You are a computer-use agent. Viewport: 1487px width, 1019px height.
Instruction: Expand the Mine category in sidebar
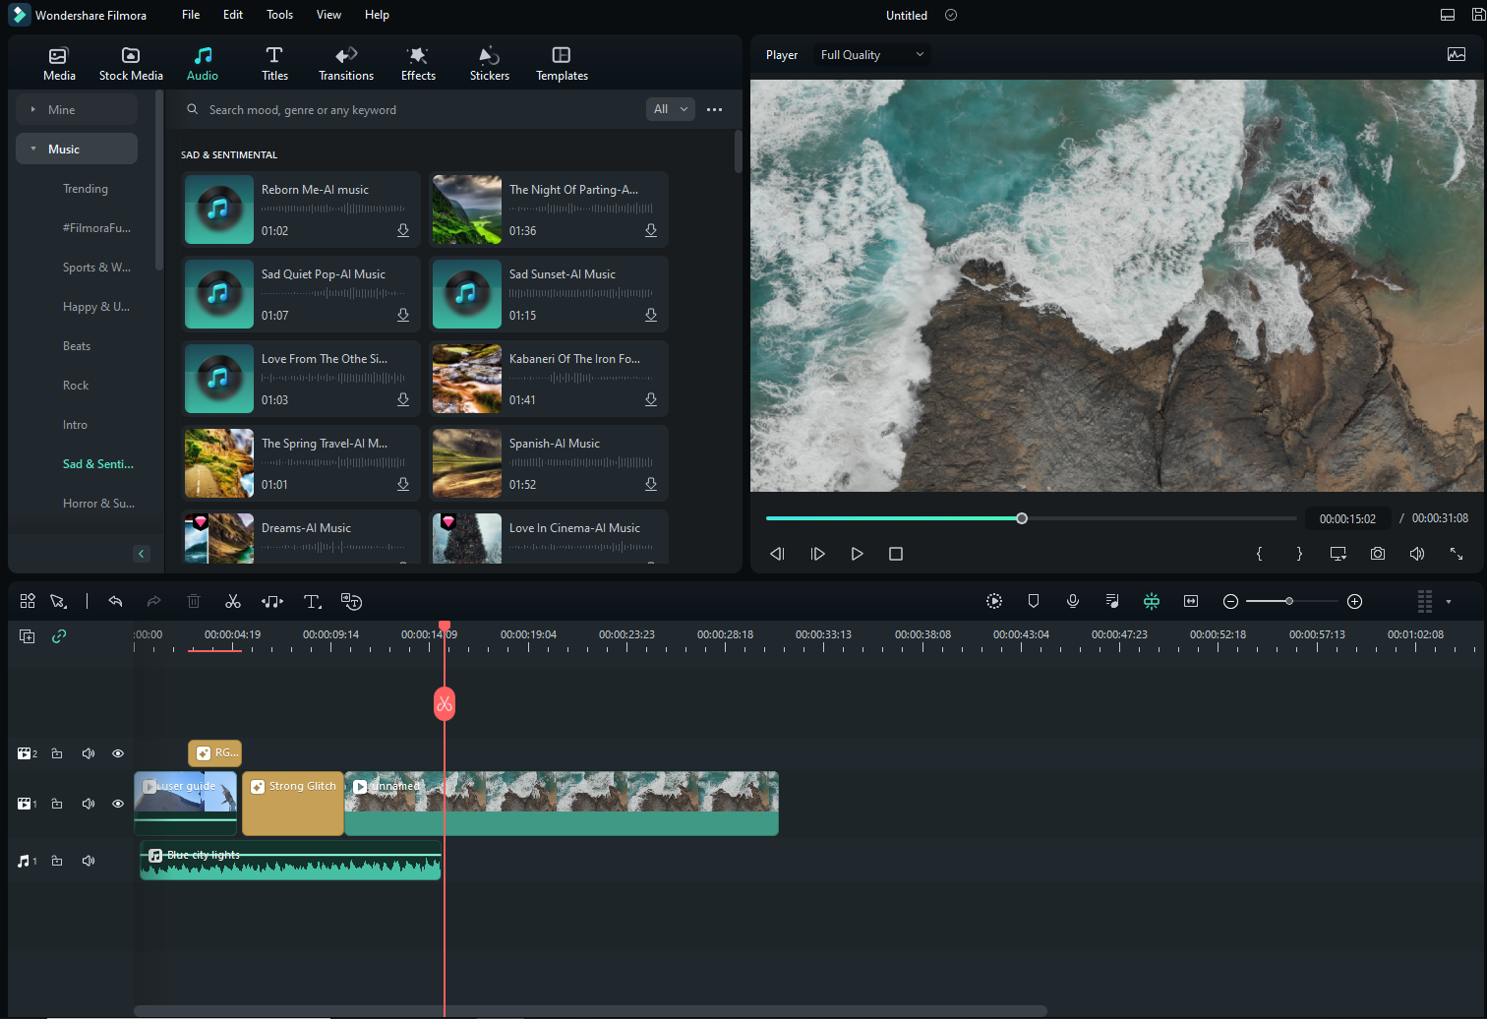click(61, 110)
